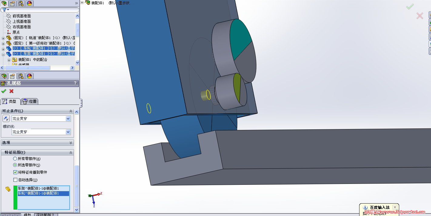This screenshot has width=431, height=216.
Task: Select 车架^装配体1 component in the design tree
Action: click(44, 54)
